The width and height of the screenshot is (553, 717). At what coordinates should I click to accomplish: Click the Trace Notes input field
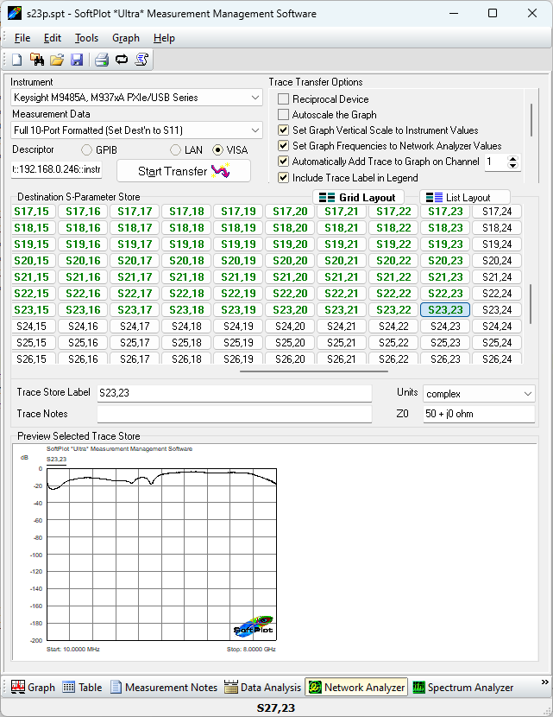coord(234,414)
